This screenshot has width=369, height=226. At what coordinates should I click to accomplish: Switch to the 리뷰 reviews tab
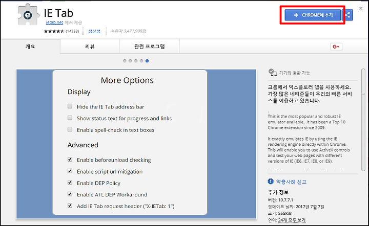[90, 47]
